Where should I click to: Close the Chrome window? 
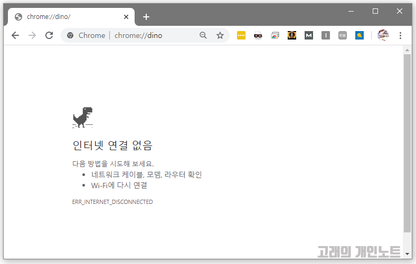point(400,11)
